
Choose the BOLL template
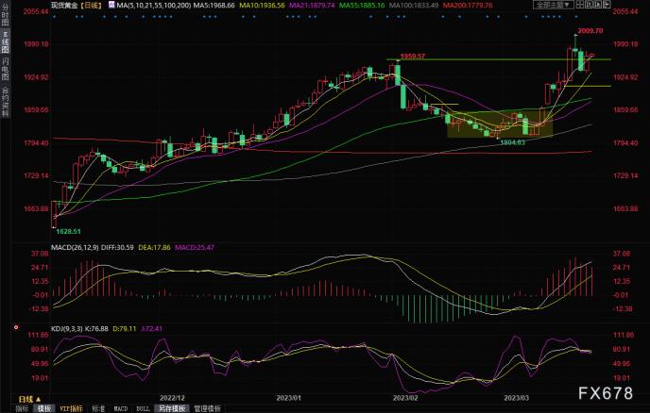tap(143, 408)
